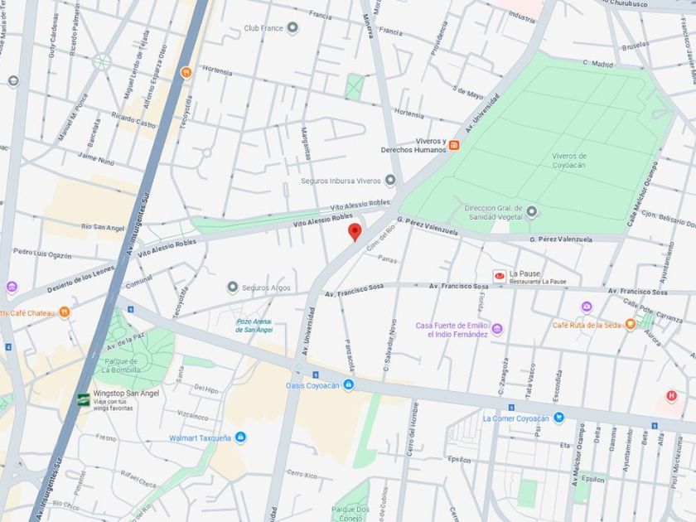This screenshot has width=696, height=522.
Task: Open the Oasis Coyoacán shopping icon
Action: pyautogui.click(x=349, y=384)
